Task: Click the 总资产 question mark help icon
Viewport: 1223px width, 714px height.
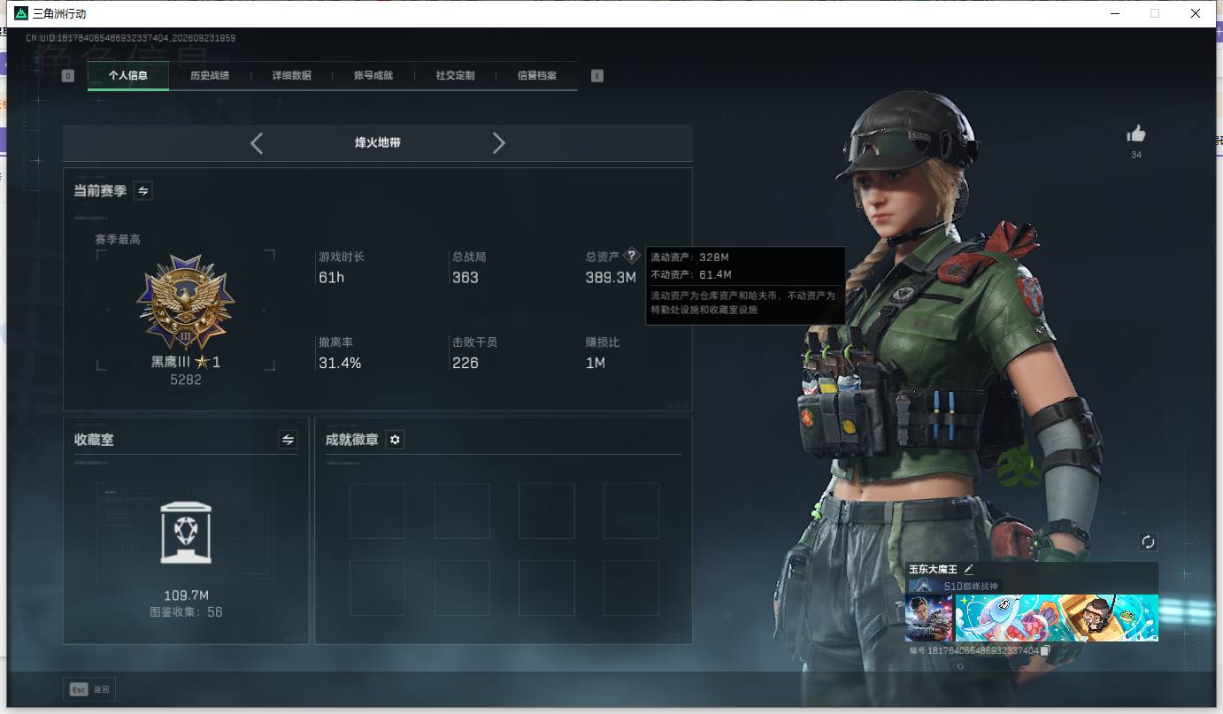Action: (x=631, y=256)
